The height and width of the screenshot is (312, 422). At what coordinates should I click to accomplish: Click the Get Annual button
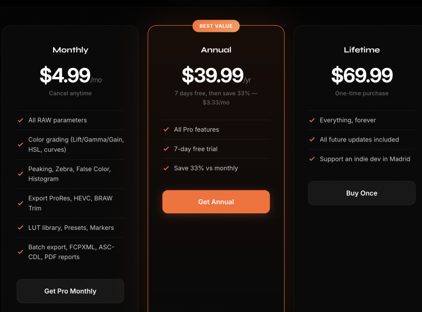(x=216, y=202)
